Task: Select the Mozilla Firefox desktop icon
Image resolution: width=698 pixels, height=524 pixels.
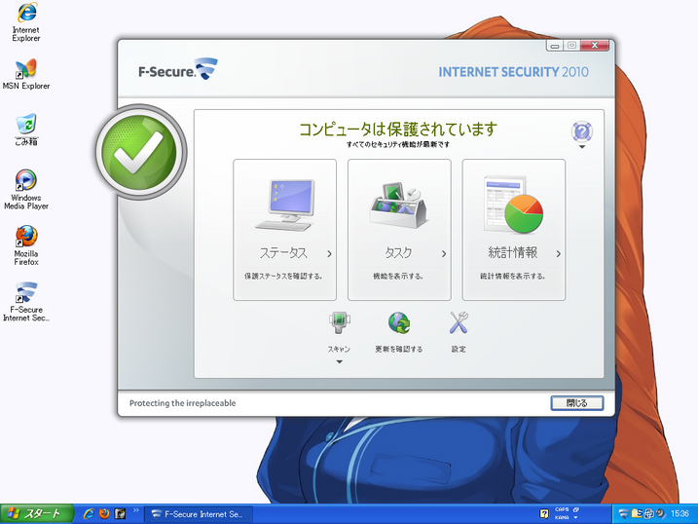Action: [x=26, y=245]
